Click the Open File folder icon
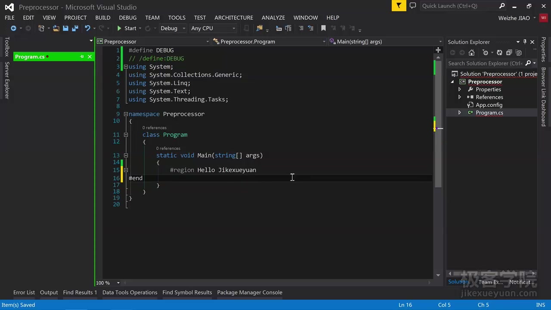This screenshot has width=551, height=310. (56, 28)
